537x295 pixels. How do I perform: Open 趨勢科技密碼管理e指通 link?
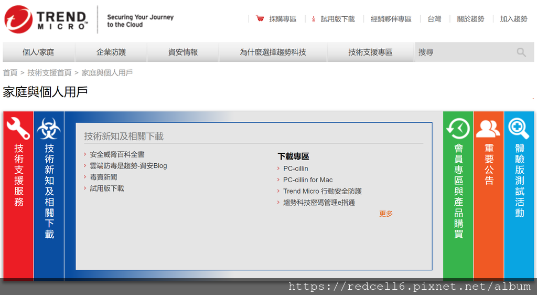(x=319, y=203)
